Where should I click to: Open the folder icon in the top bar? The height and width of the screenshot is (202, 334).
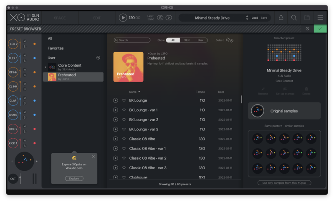point(307,17)
